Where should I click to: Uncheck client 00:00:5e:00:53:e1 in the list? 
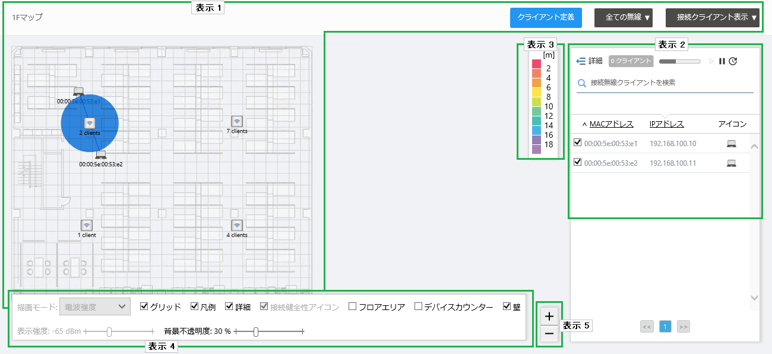(x=577, y=143)
